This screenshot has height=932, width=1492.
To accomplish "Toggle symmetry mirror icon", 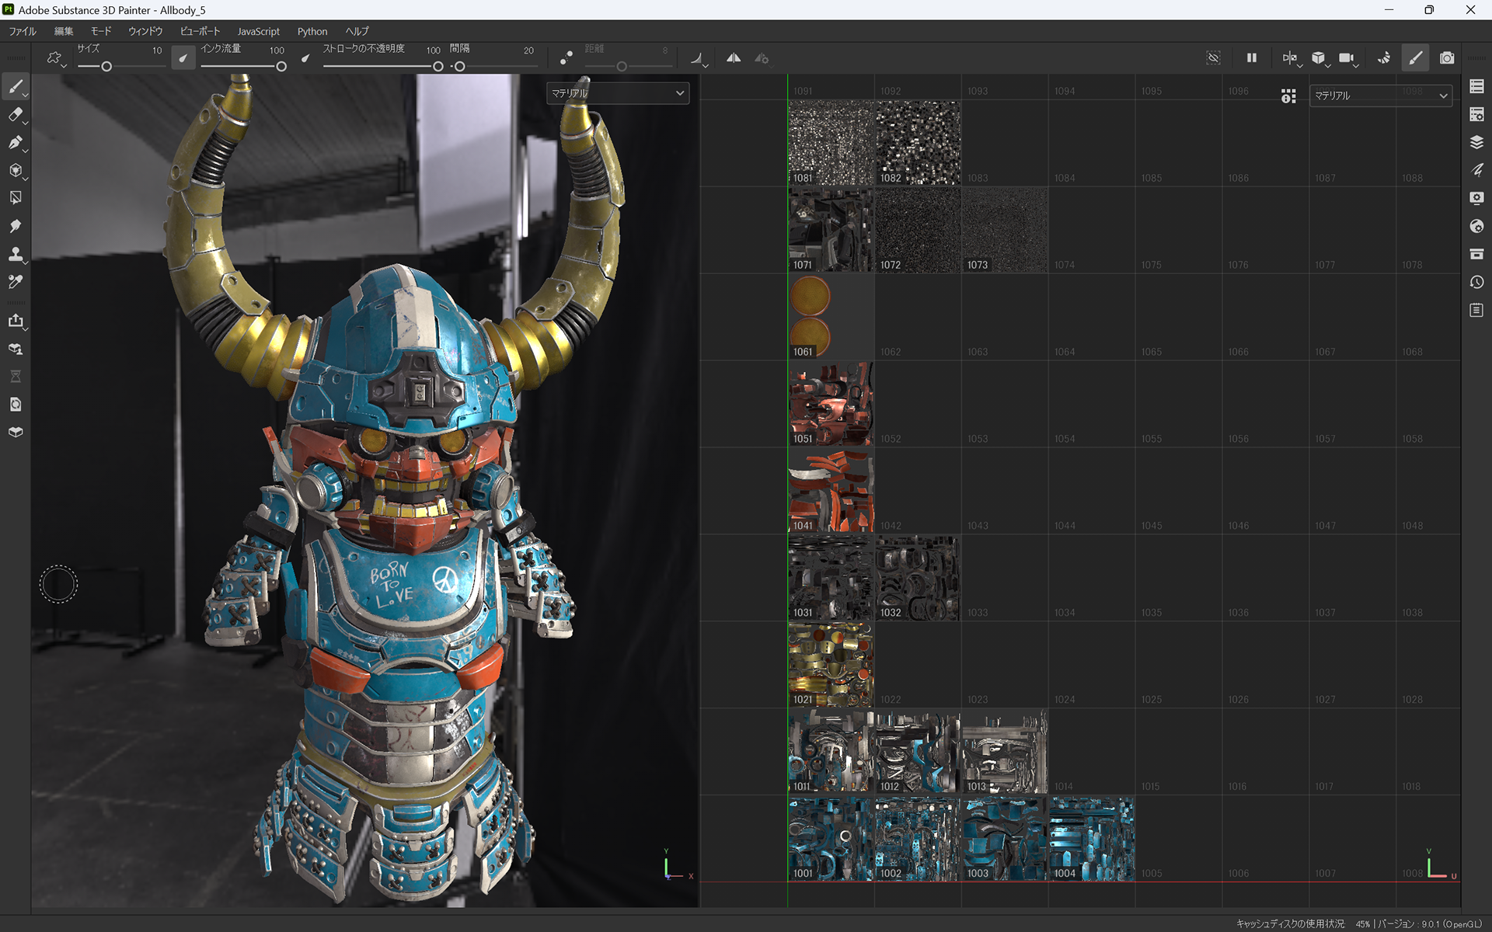I will [x=734, y=58].
